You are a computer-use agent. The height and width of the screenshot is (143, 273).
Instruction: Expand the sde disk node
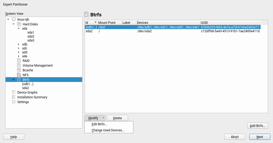19,56
